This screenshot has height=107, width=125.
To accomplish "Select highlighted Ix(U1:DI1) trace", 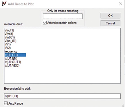I will click(15, 55).
